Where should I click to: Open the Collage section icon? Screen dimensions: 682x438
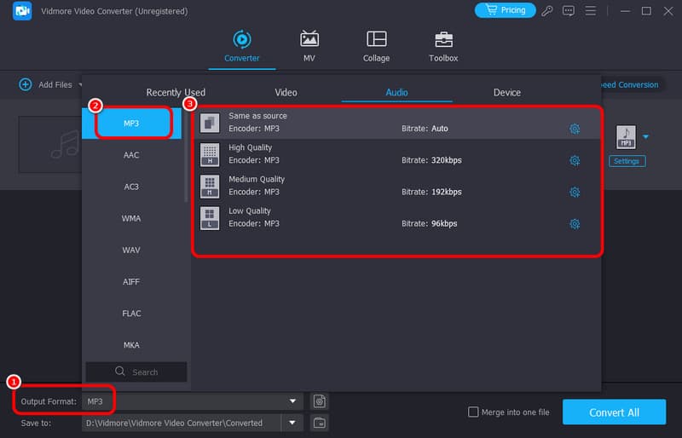tap(376, 40)
